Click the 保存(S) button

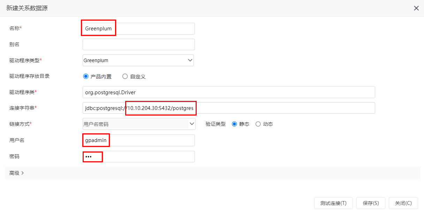371,203
